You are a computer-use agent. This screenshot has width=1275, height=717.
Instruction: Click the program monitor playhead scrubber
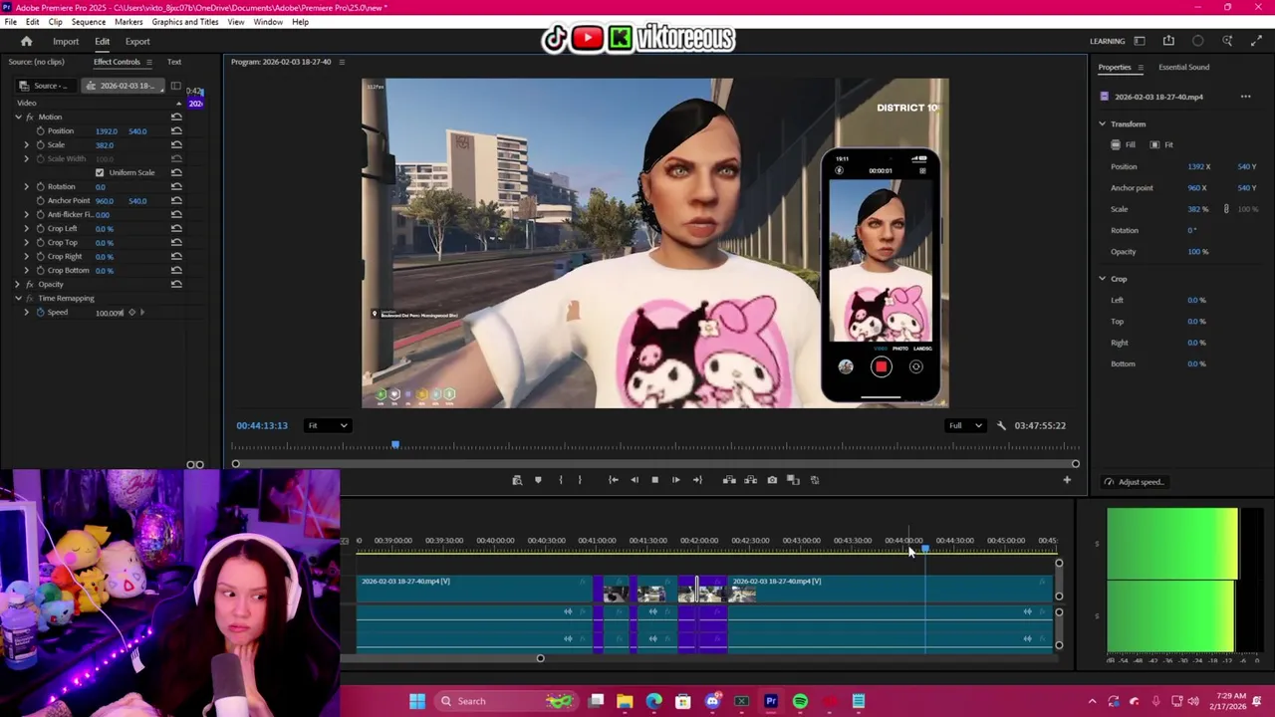(x=395, y=445)
